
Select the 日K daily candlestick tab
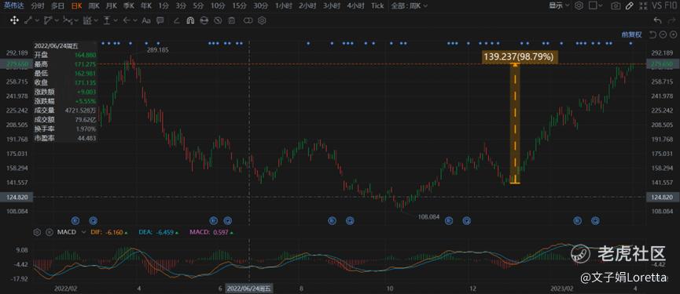(77, 5)
